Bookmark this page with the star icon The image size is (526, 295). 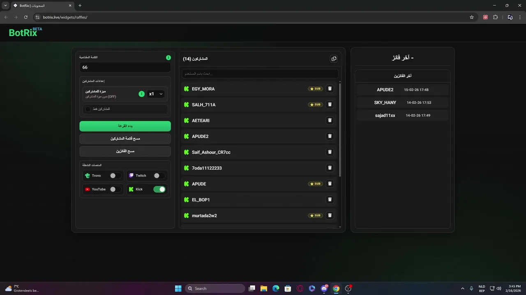coord(472,17)
